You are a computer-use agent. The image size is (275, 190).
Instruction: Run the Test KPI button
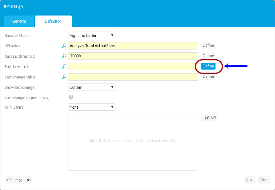click(209, 118)
